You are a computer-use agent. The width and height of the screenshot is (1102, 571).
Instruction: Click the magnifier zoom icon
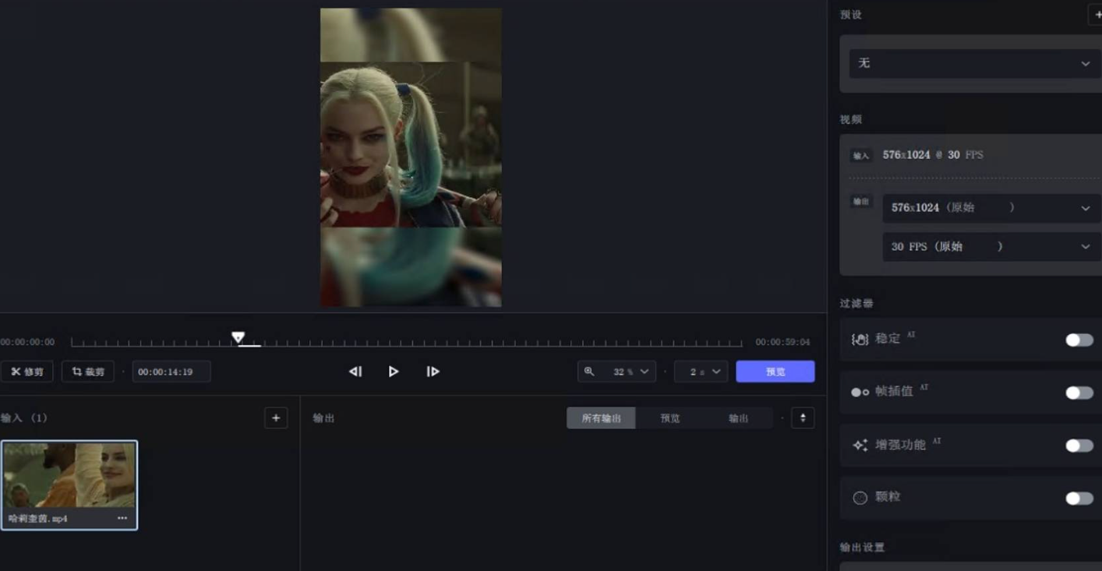[x=589, y=372]
